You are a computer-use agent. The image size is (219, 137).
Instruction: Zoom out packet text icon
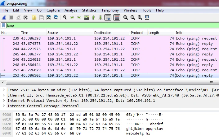(133, 17)
